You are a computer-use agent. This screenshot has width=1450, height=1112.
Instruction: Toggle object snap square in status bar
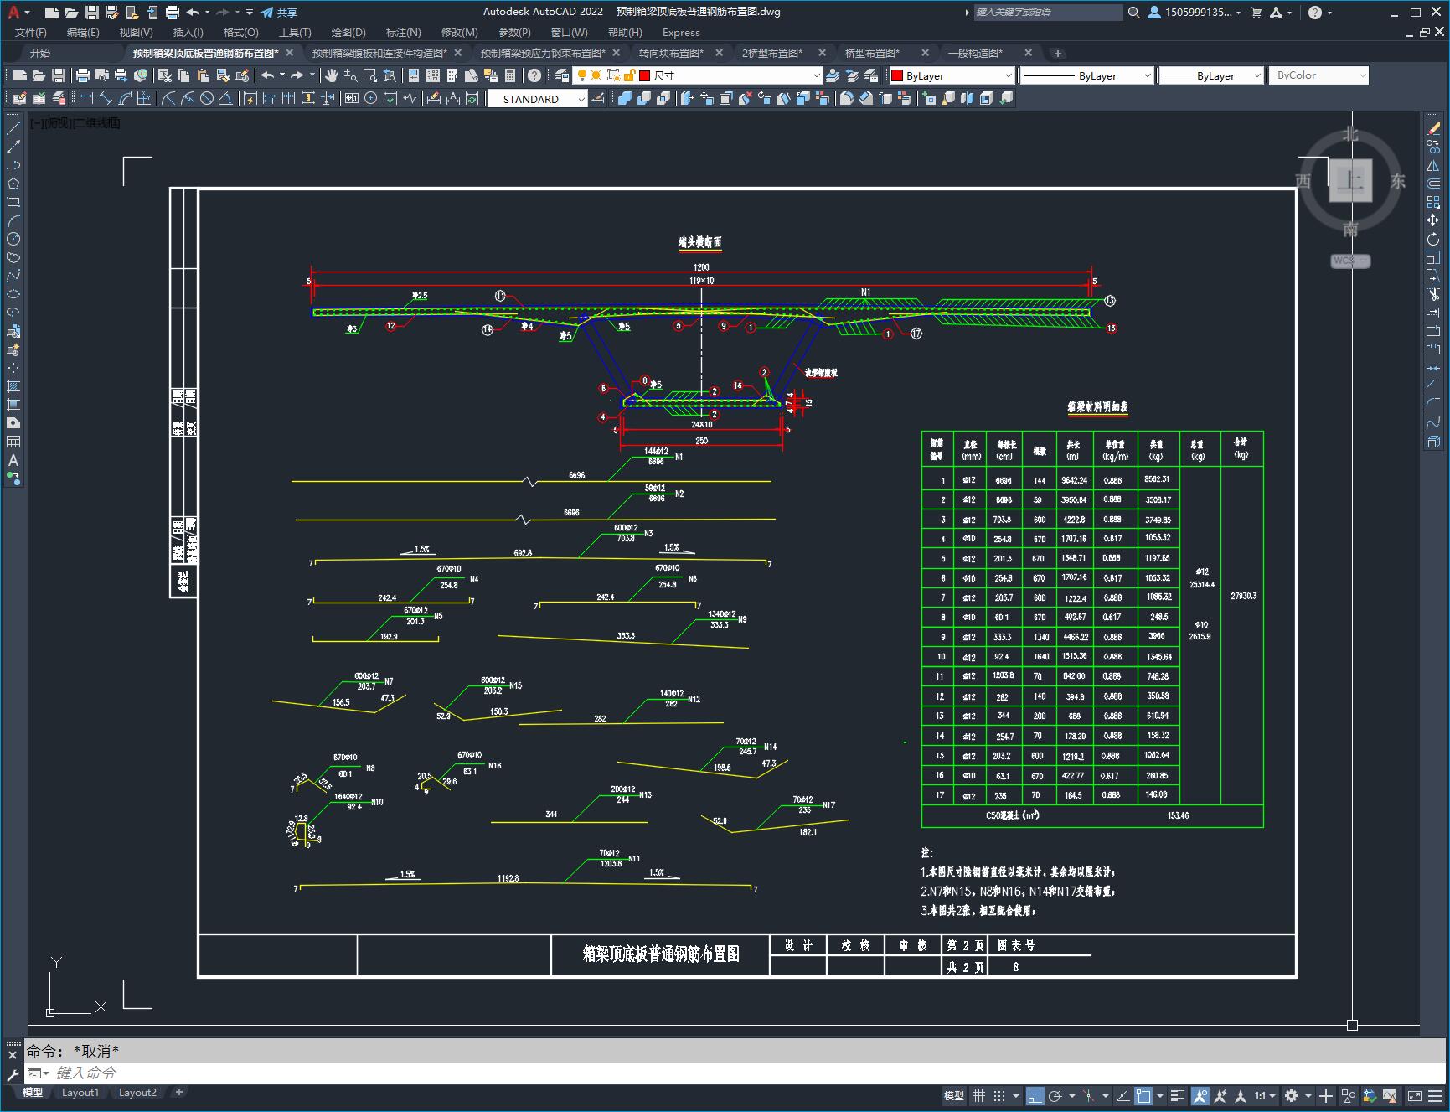point(1143,1095)
